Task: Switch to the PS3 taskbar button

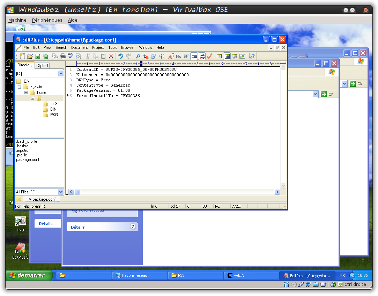Action: point(195,275)
